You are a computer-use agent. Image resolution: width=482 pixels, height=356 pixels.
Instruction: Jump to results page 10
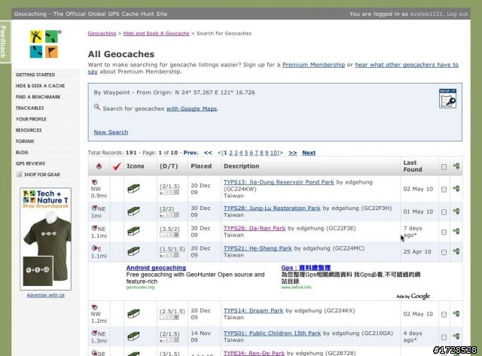[273, 153]
